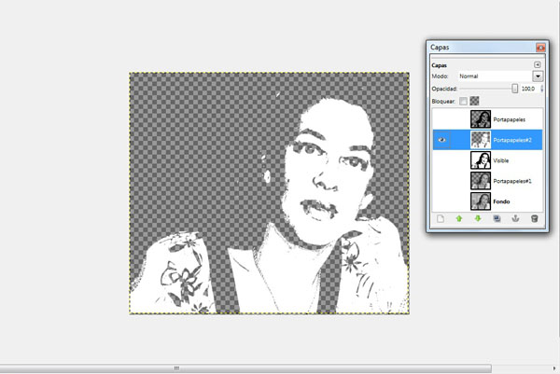Select the Portapapeles layer name
The width and height of the screenshot is (560, 374).
510,119
